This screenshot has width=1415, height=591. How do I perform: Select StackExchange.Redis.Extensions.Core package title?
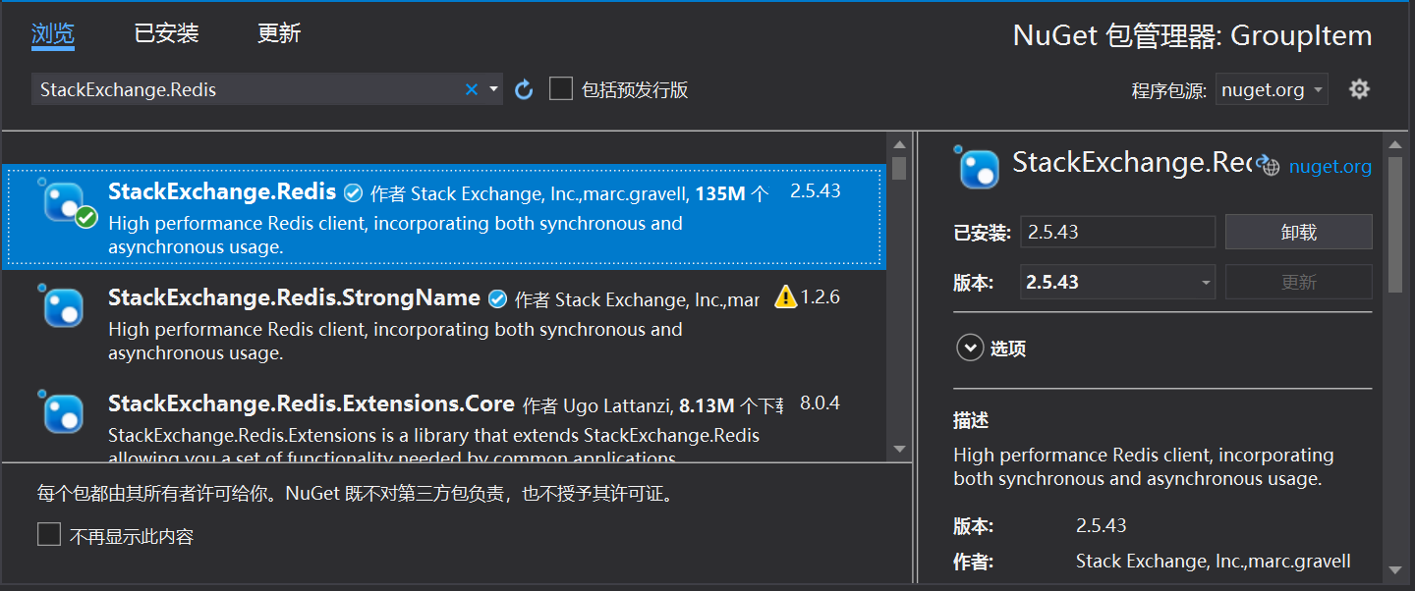[x=311, y=403]
